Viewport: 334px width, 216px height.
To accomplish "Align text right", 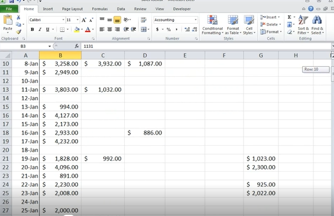I will pos(117,30).
